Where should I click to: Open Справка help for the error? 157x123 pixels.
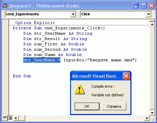(114, 106)
